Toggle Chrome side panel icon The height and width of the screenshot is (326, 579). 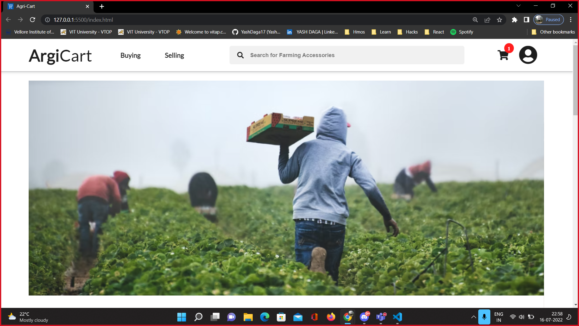(527, 20)
